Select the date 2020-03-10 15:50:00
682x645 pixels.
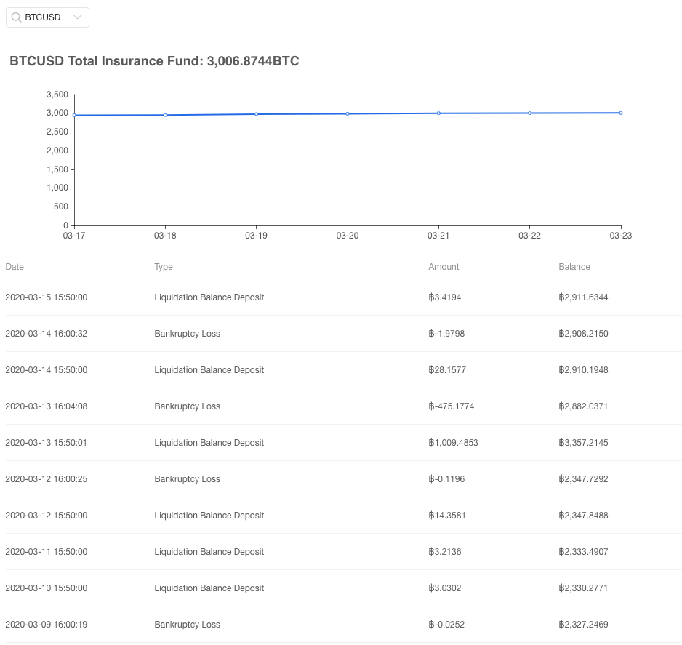point(46,588)
